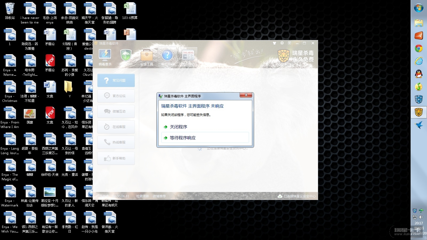Click the cloud status 已连接瑞星云安全中心
The width and height of the screenshot is (427, 240).
coord(296,196)
